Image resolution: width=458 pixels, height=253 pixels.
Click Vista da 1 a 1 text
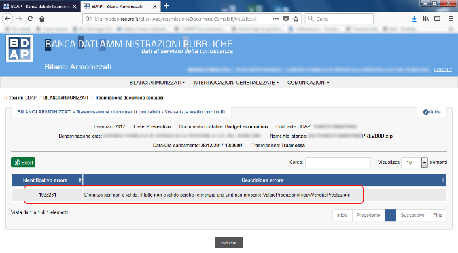[39, 212]
